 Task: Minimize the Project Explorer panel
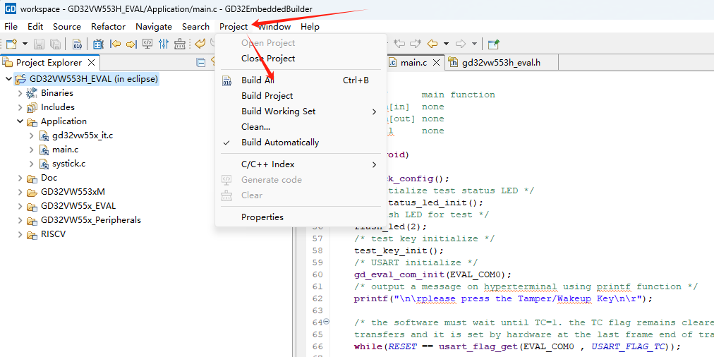click(201, 62)
